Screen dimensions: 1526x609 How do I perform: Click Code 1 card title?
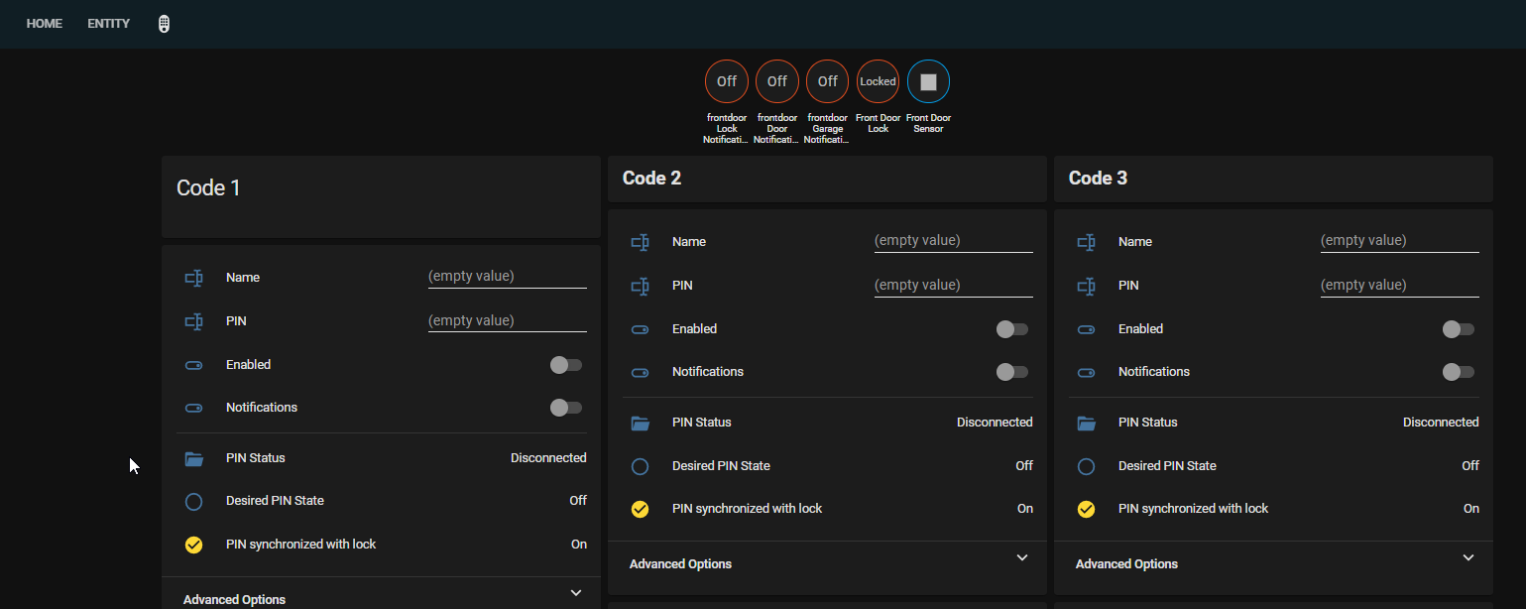coord(208,188)
